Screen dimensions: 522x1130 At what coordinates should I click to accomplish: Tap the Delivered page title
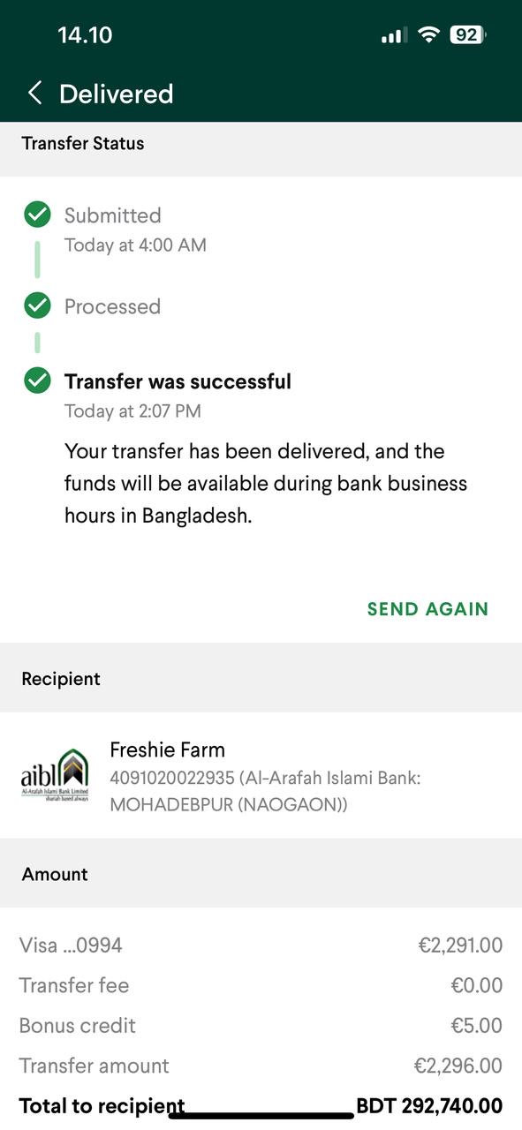point(116,94)
